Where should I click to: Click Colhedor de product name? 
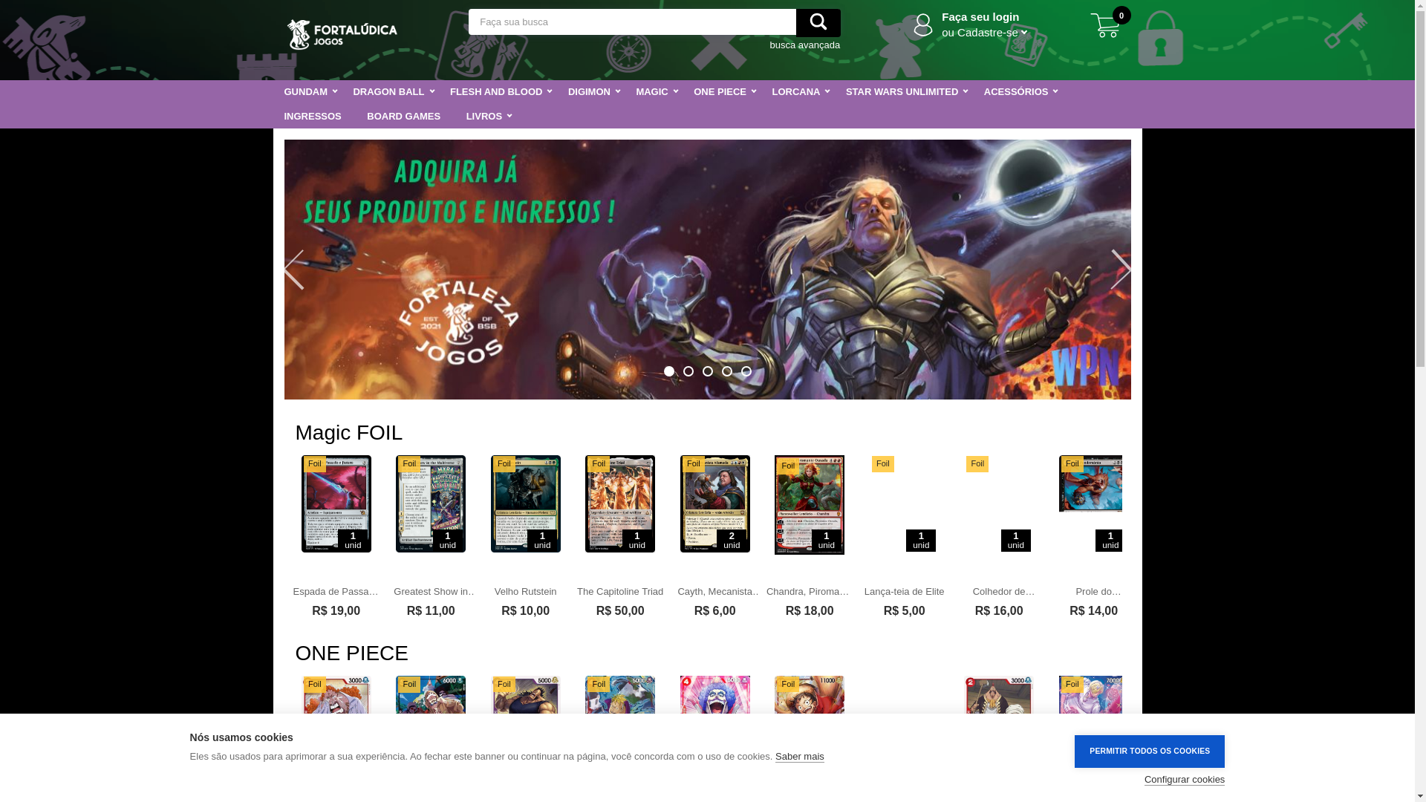click(x=1003, y=592)
